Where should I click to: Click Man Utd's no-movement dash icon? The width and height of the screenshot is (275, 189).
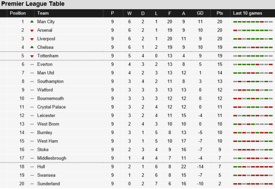[x=32, y=73]
